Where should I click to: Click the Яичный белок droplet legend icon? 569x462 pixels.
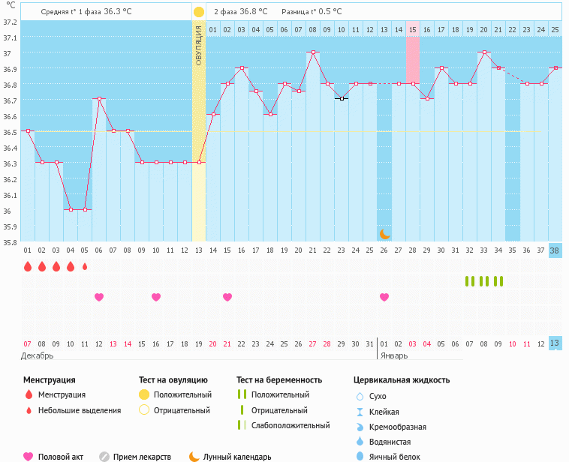tap(359, 456)
